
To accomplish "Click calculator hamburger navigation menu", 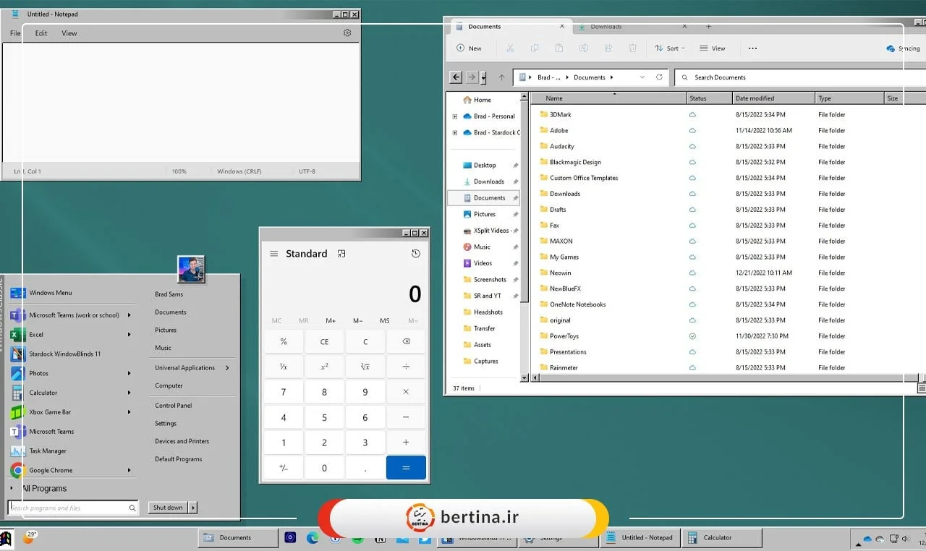I will tap(273, 254).
